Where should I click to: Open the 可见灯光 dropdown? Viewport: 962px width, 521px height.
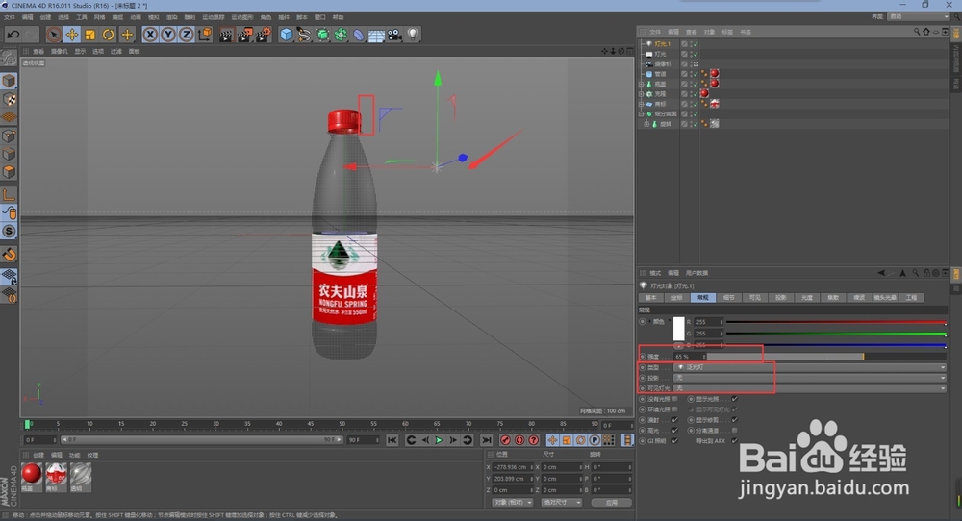coord(810,388)
